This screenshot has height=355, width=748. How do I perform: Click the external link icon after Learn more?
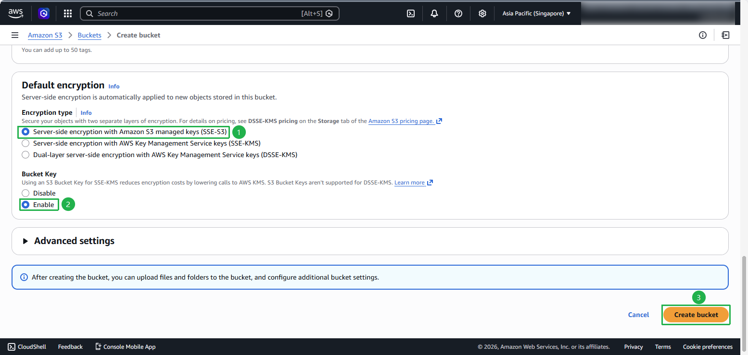[x=430, y=183]
